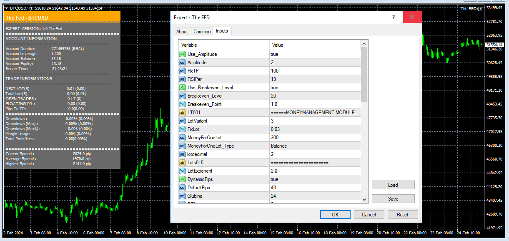Select the Inputs tab
This screenshot has width=509, height=241.
point(222,31)
